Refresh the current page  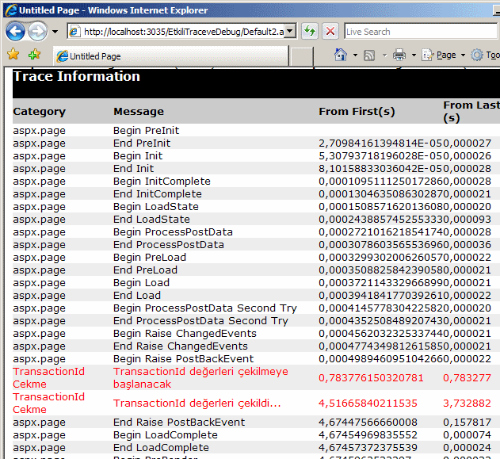pos(310,32)
